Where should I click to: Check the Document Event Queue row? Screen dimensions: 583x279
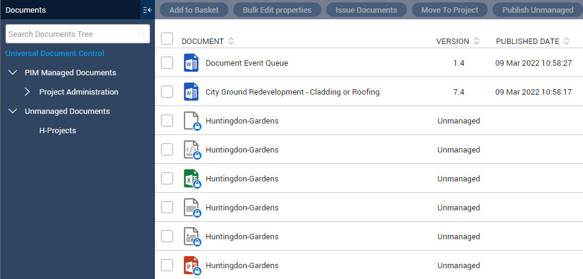tap(167, 63)
